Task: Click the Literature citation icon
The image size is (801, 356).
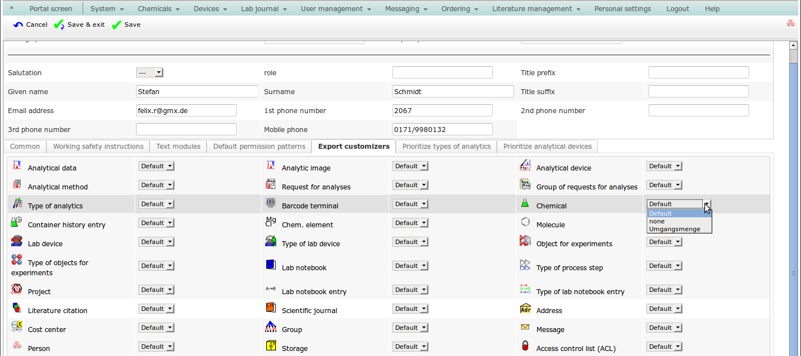Action: tap(17, 309)
